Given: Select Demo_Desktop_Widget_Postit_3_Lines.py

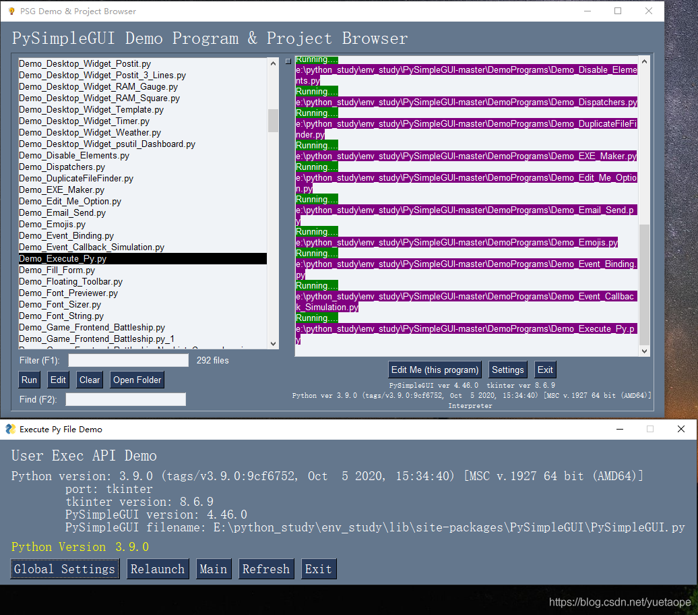Looking at the screenshot, I should (142, 76).
